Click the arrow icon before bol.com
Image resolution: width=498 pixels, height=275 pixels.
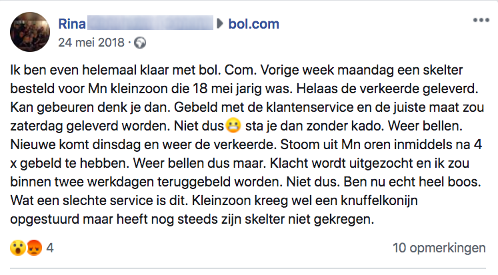pyautogui.click(x=219, y=25)
